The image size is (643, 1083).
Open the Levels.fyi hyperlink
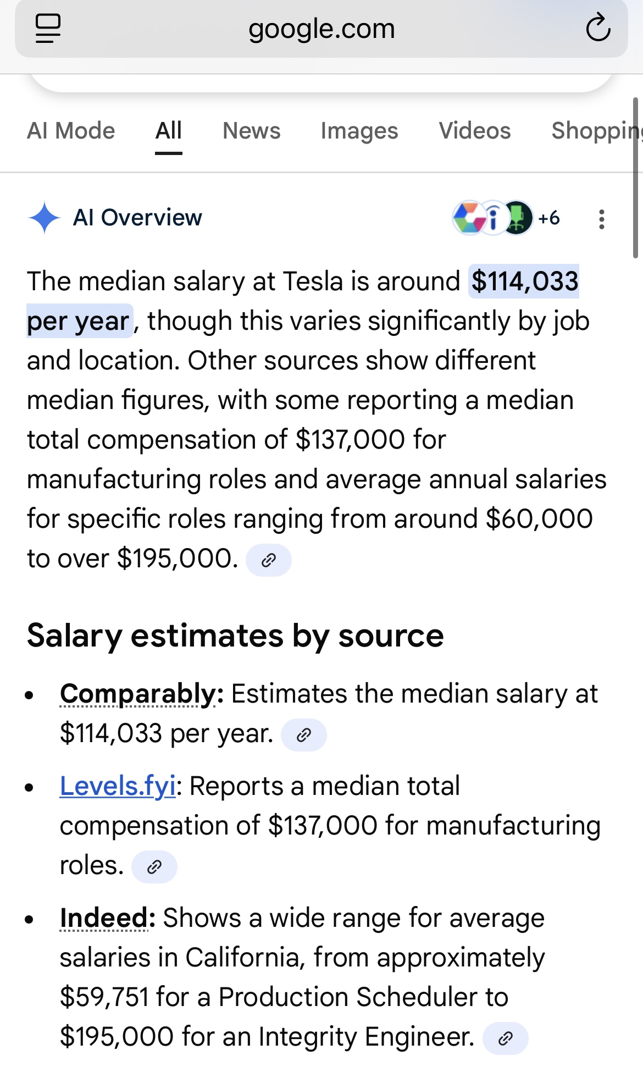118,786
